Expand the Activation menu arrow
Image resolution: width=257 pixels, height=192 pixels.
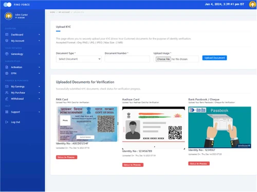click(x=39, y=67)
